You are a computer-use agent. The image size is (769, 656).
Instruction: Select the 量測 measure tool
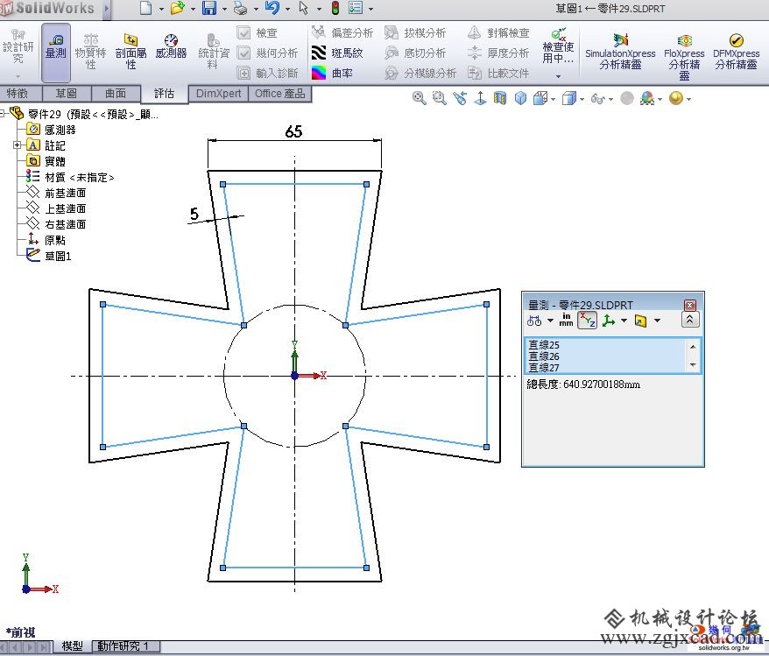[55, 52]
